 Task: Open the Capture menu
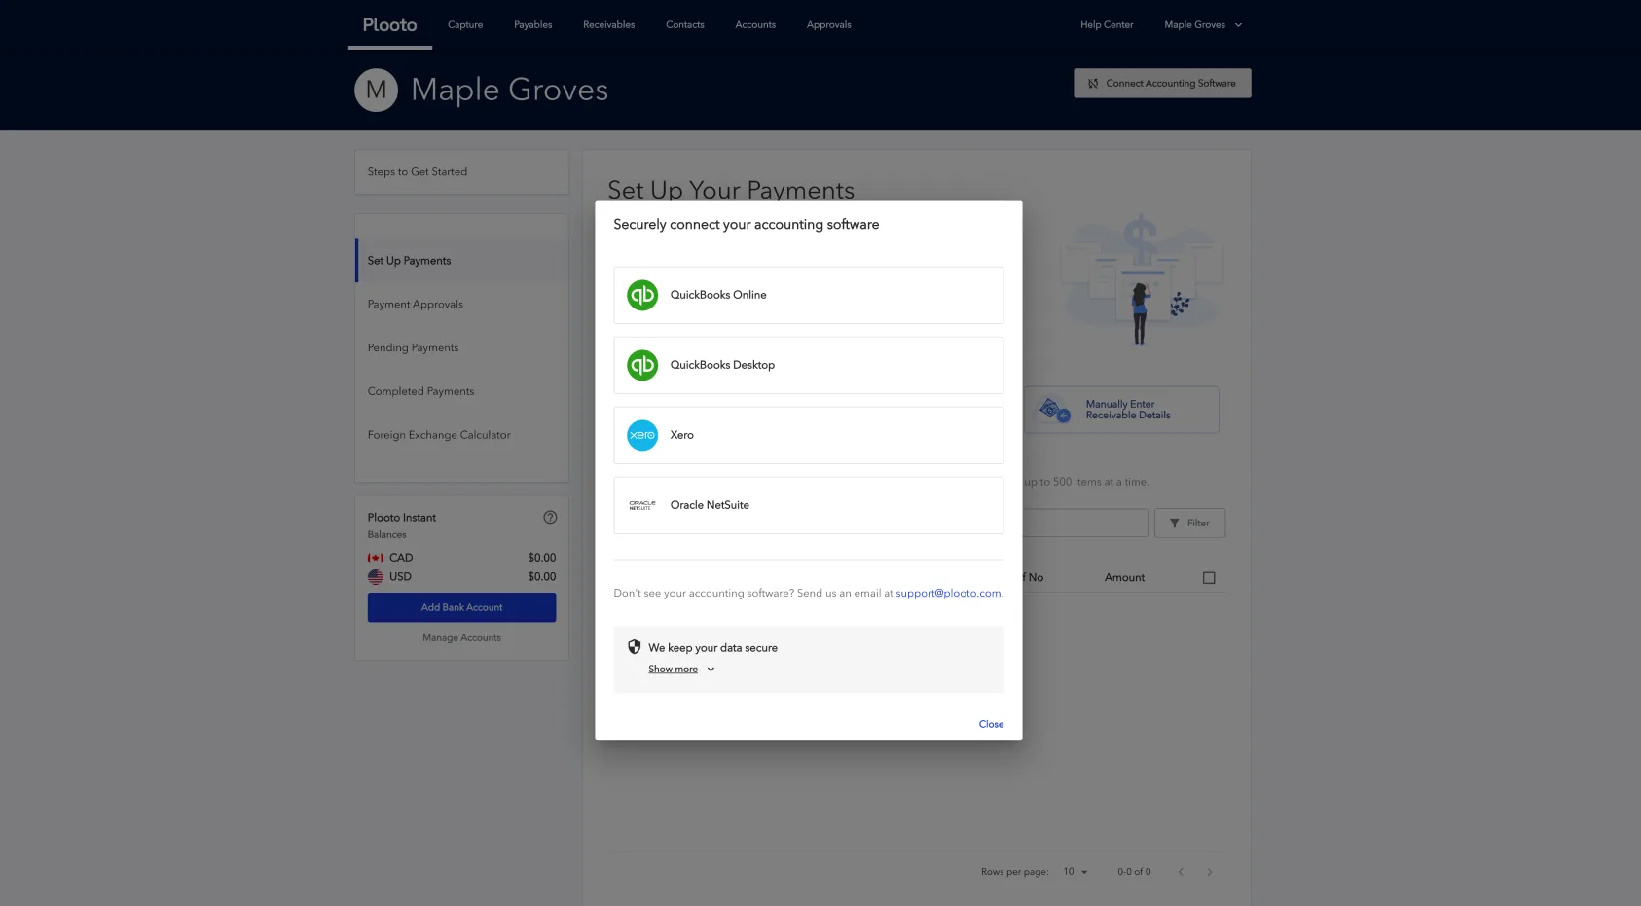(x=465, y=25)
